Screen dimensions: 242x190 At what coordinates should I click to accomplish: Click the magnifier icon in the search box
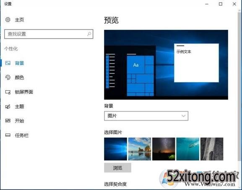tap(89, 34)
